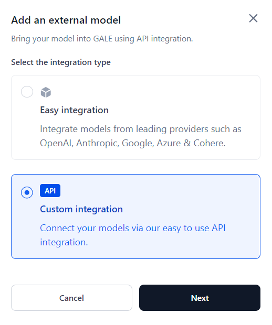Choose the Custom integration heading
The height and width of the screenshot is (325, 272).
click(x=81, y=209)
